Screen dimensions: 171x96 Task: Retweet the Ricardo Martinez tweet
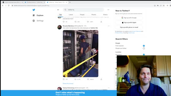(x=75, y=79)
